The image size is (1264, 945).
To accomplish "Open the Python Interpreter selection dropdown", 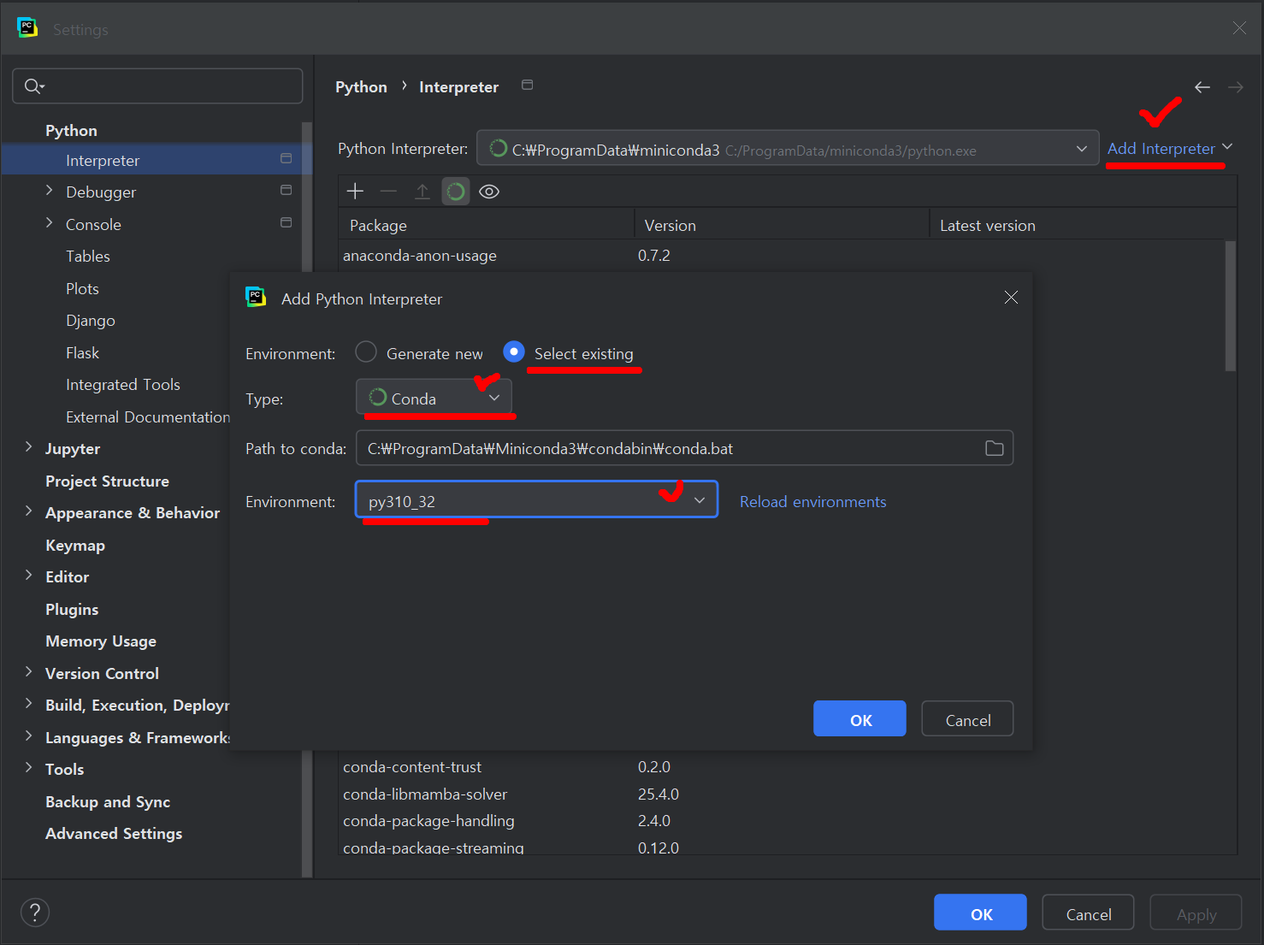I will tap(788, 149).
